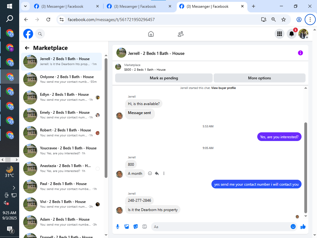Open the $800 - 2 Beds 1 Bath listing
Screen dimensions: 317x238
145,70
